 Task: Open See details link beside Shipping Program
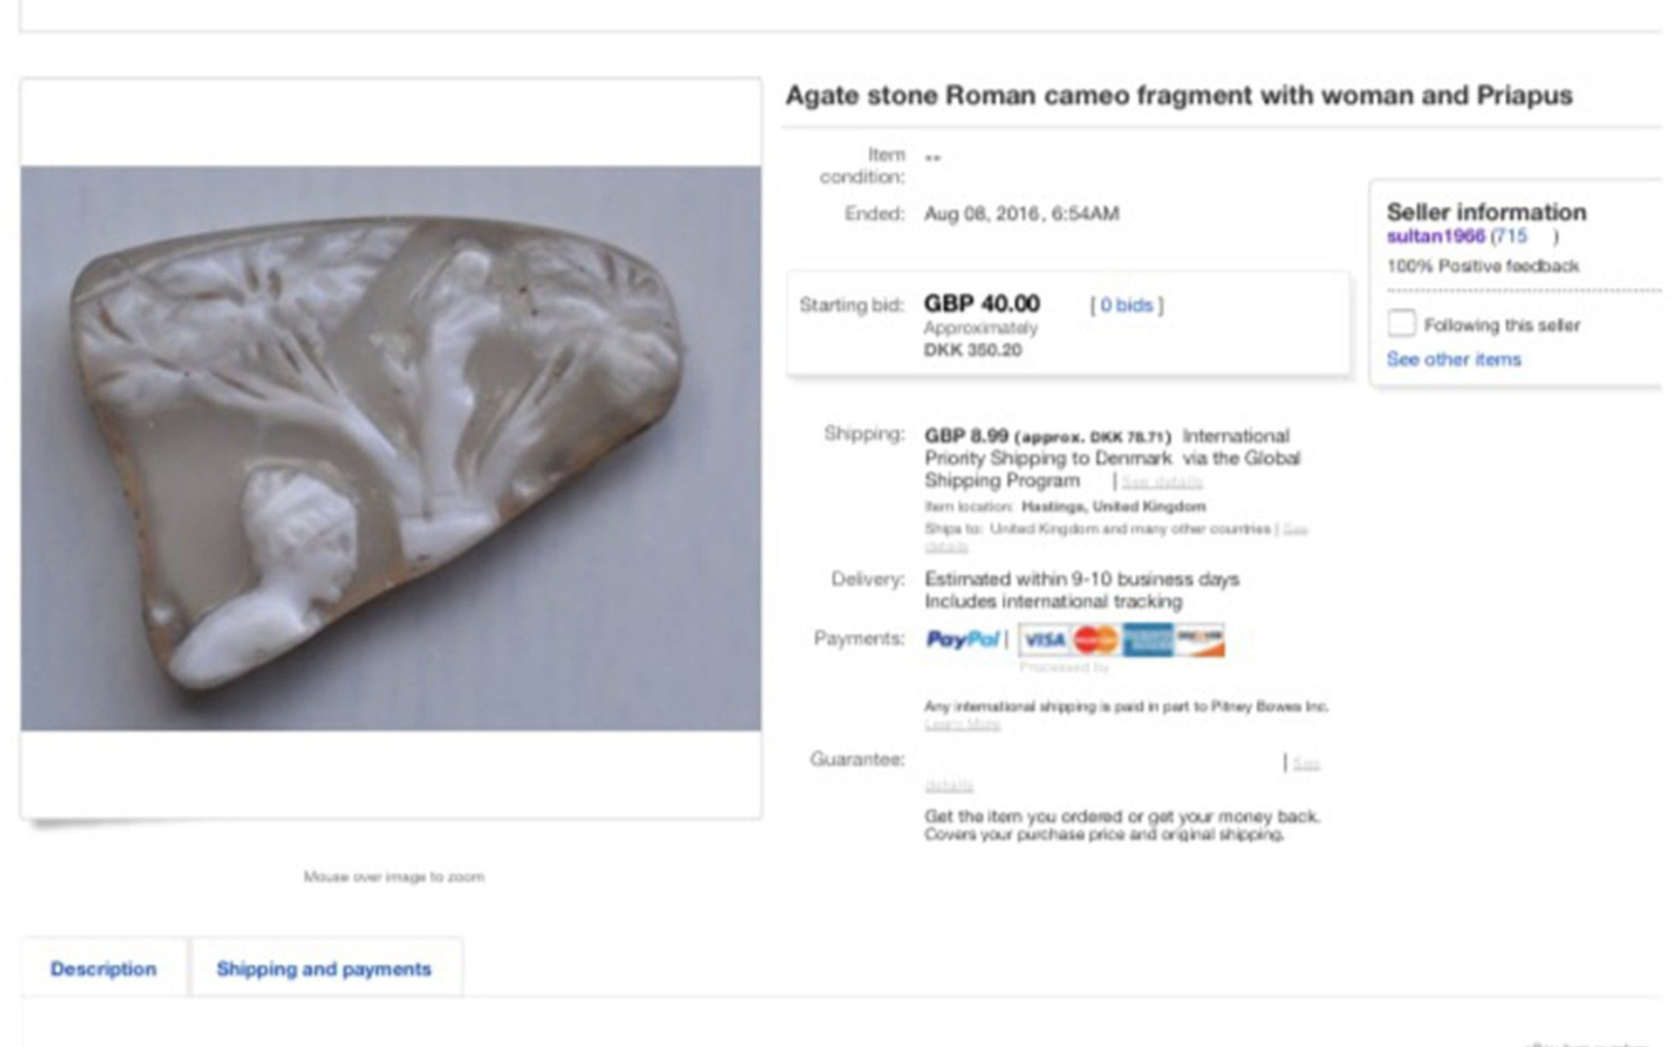point(1162,482)
